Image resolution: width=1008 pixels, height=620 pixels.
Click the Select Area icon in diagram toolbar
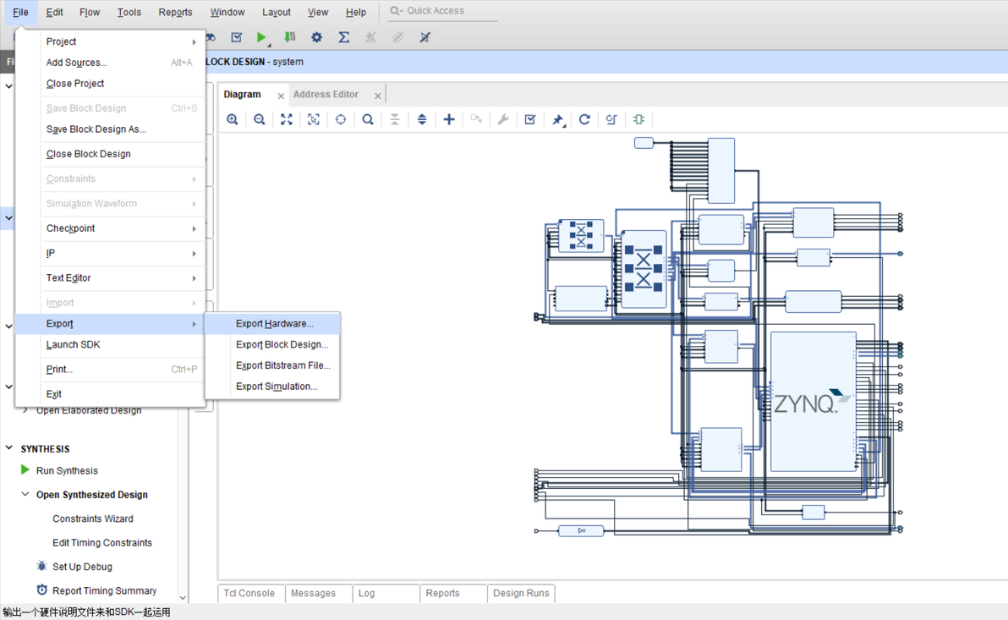click(x=314, y=119)
